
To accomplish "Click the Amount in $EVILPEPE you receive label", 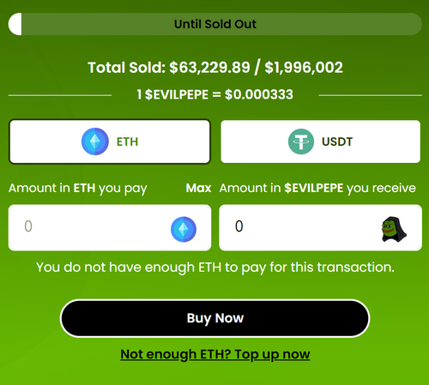I will [x=317, y=189].
